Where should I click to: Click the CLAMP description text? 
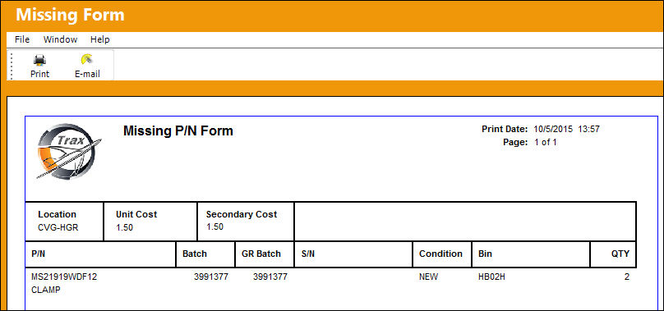[x=46, y=290]
